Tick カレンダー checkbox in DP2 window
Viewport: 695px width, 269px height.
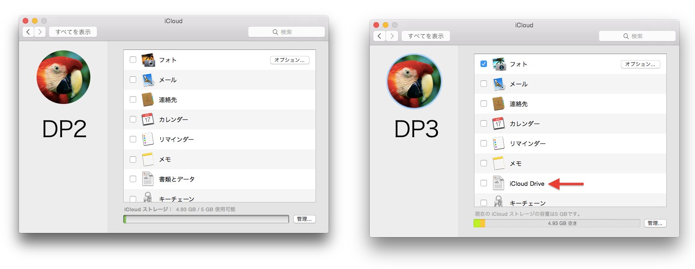pyautogui.click(x=133, y=119)
